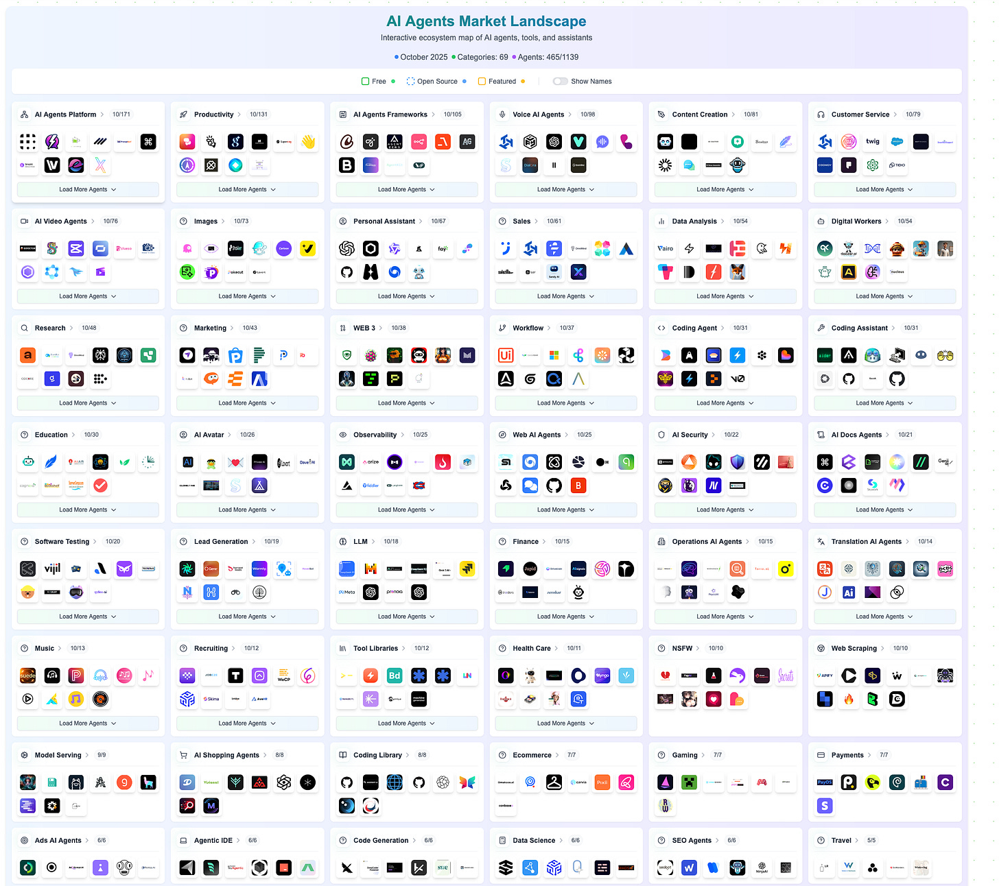
Task: Click the Meta logo in LLM card
Action: (x=347, y=592)
